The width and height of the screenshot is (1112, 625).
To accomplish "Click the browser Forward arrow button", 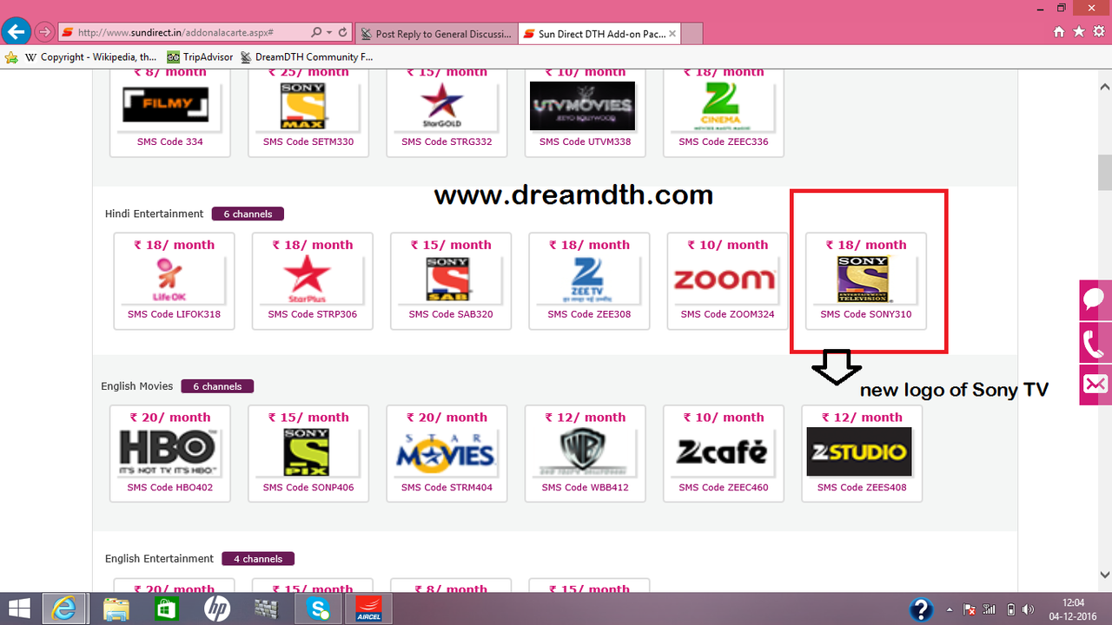I will 44,33.
